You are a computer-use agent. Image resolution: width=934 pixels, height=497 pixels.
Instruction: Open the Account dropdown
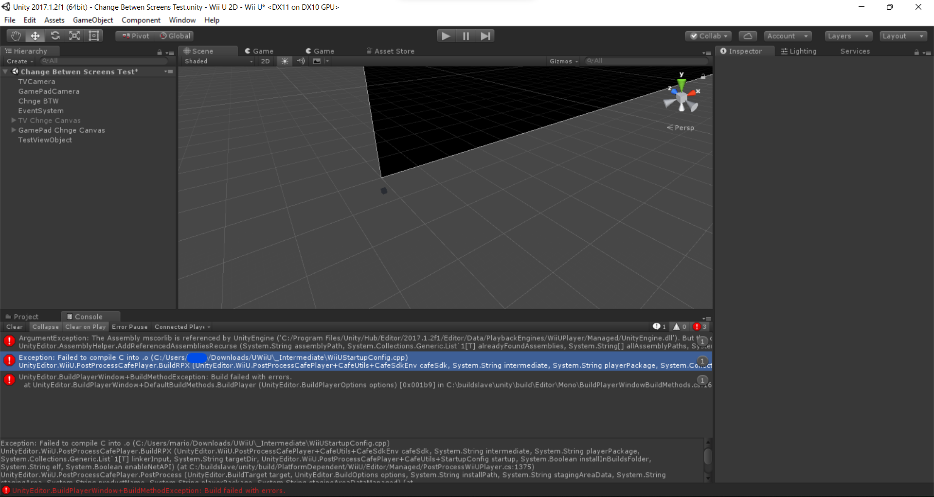(x=788, y=36)
